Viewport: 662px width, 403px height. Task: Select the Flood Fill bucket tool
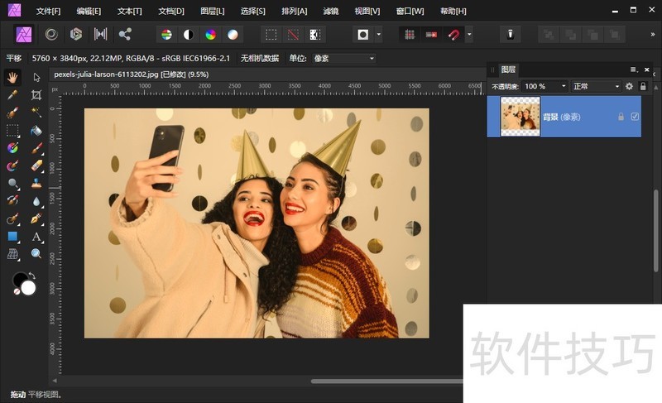coord(36,131)
